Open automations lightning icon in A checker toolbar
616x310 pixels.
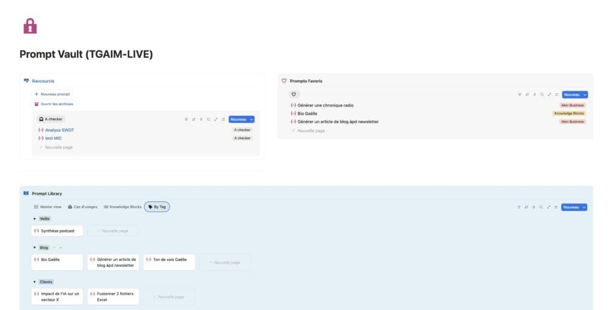pos(201,120)
